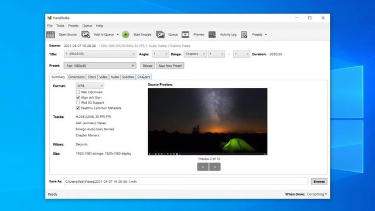This screenshot has width=375, height=211.
Task: Expand the Presets toolbar dropdown arrow
Action: [265, 35]
